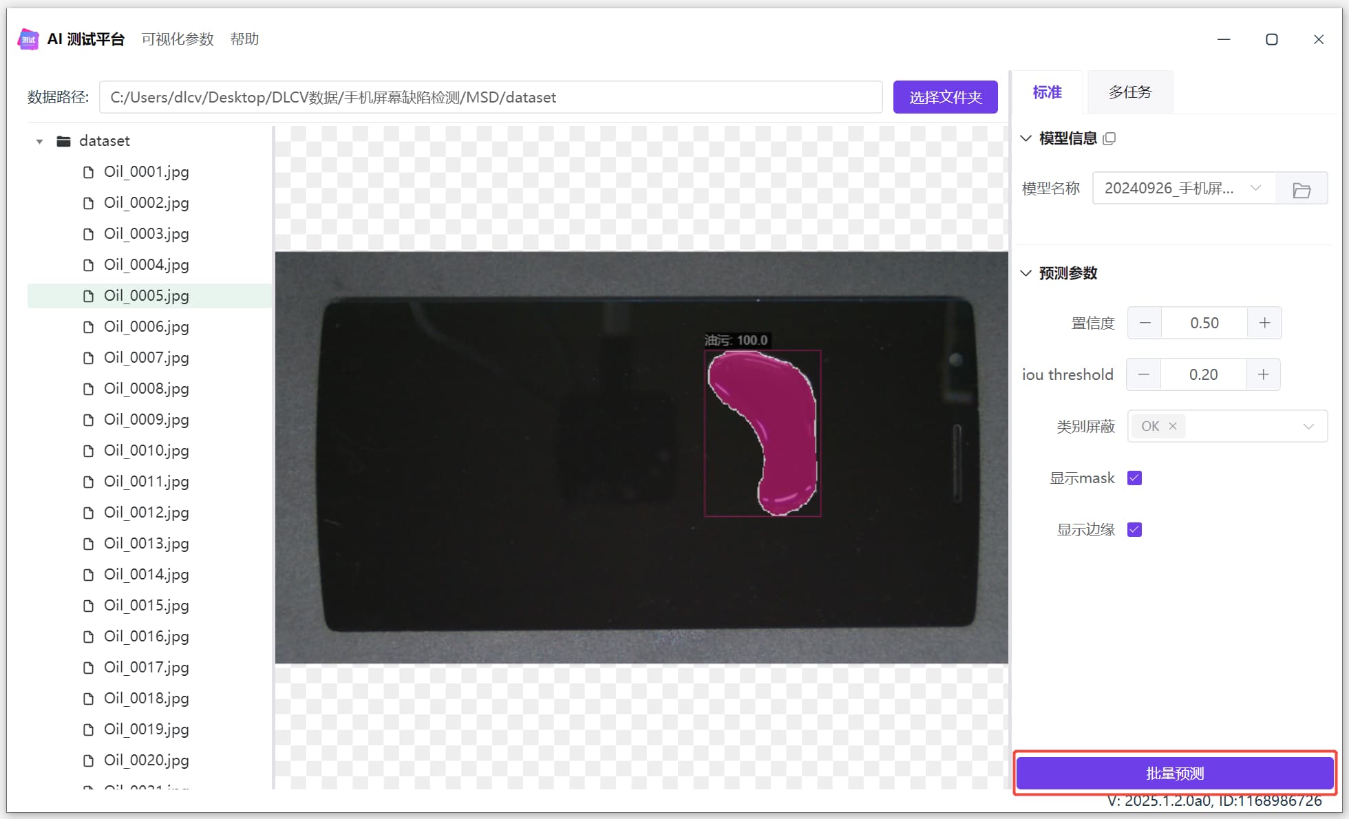Select Oil_0008.jpg in file tree

coord(146,389)
